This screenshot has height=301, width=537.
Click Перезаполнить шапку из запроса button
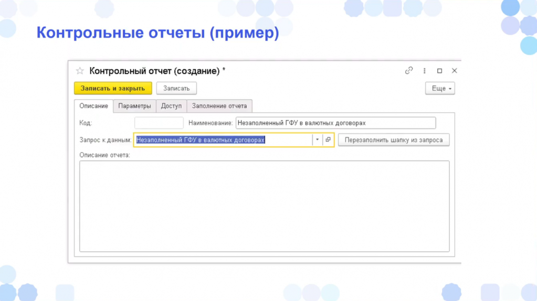394,140
